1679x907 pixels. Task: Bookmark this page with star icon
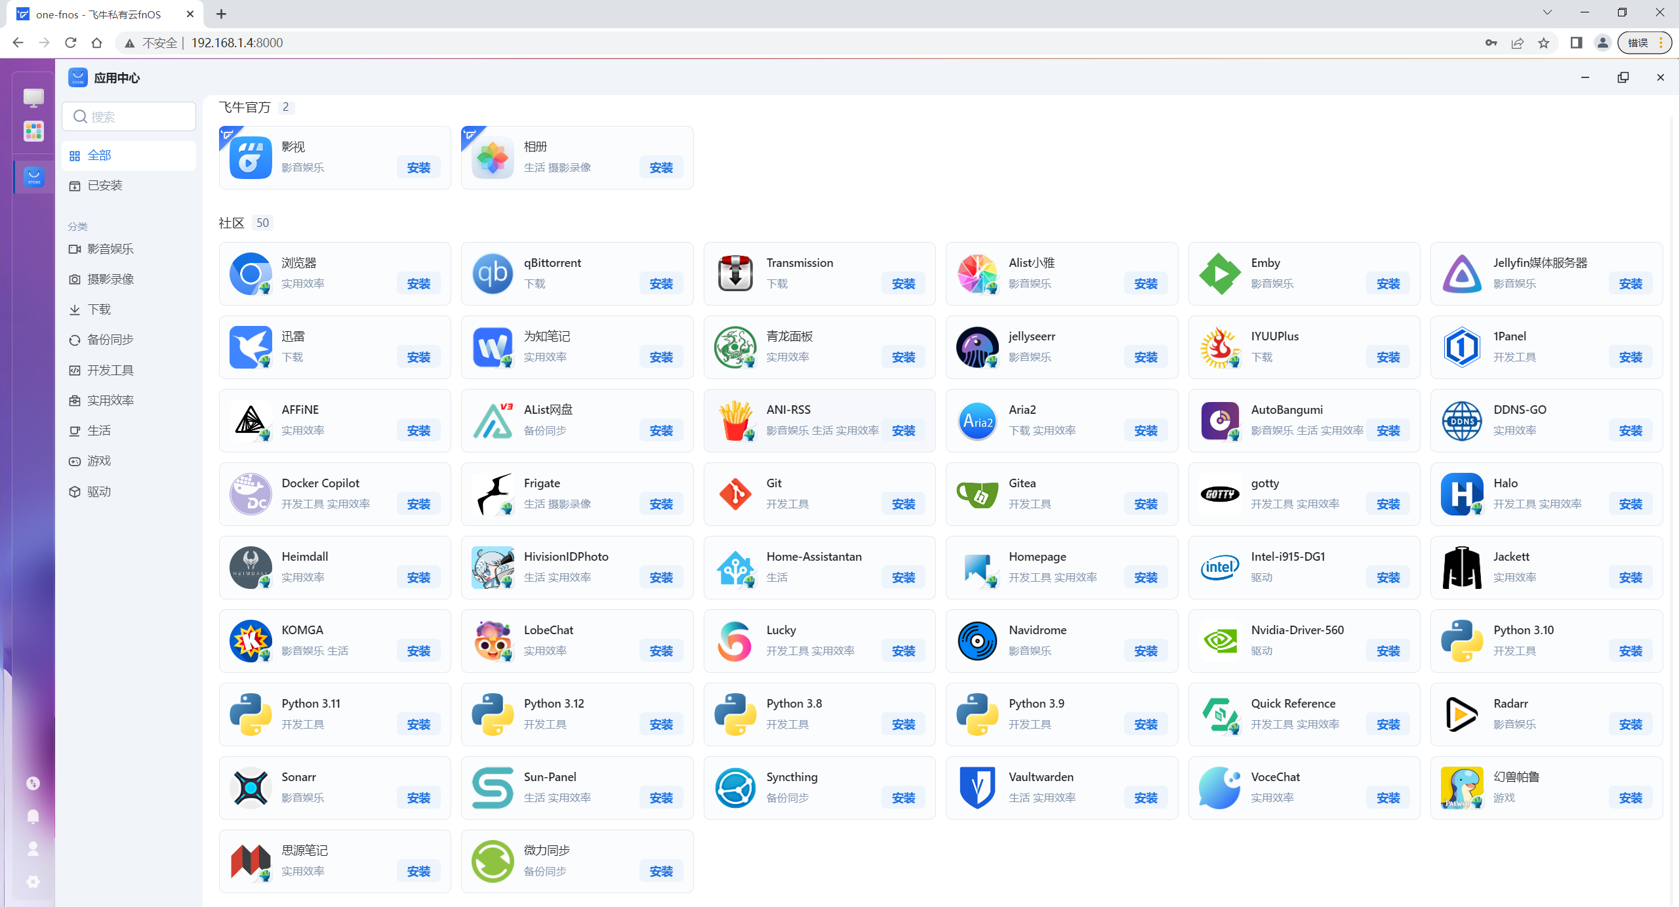tap(1544, 43)
